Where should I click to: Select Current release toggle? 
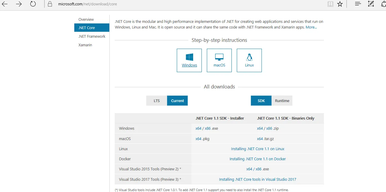177,101
